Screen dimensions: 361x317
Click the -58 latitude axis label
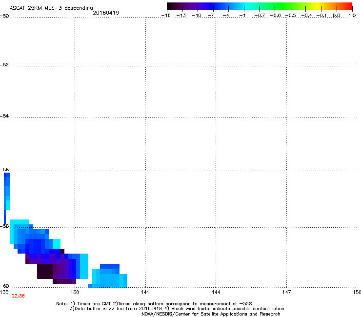4,226
